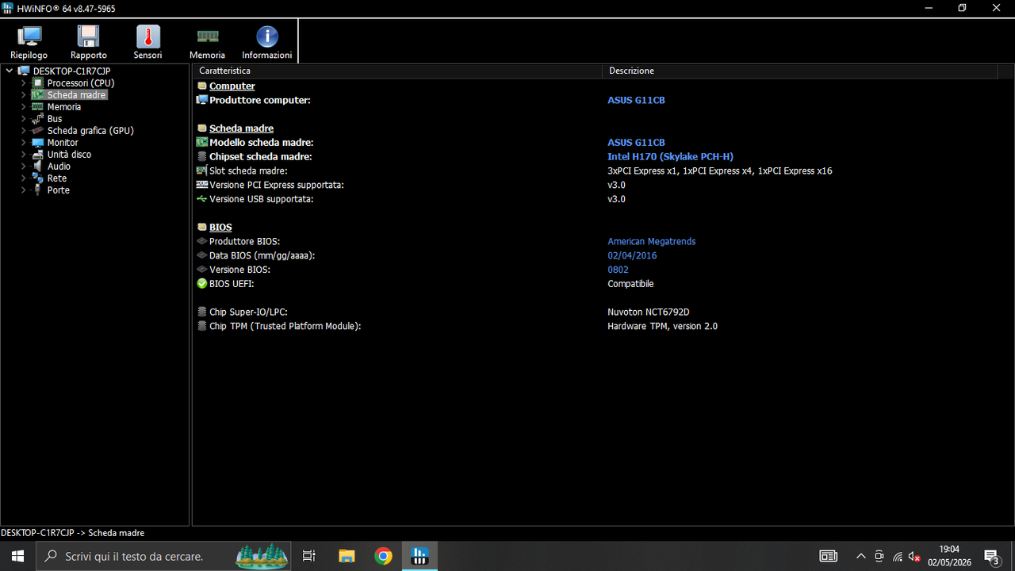The width and height of the screenshot is (1015, 571).
Task: Click the Scheda madre section heading in details
Action: pos(241,128)
